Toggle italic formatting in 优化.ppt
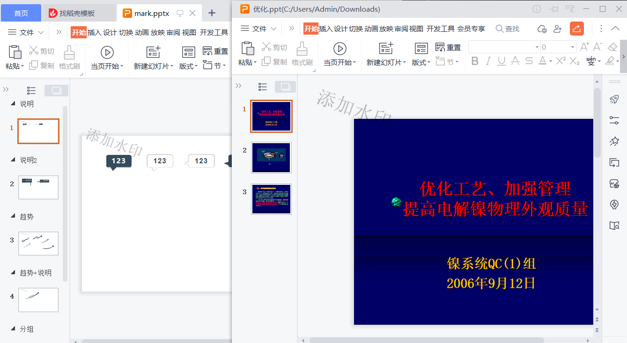This screenshot has height=343, width=627. pyautogui.click(x=488, y=61)
